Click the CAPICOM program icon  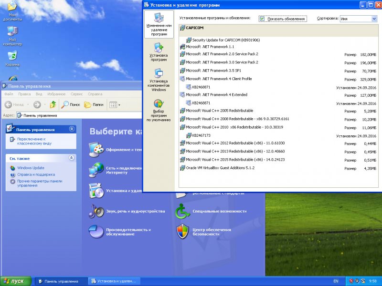tap(182, 28)
